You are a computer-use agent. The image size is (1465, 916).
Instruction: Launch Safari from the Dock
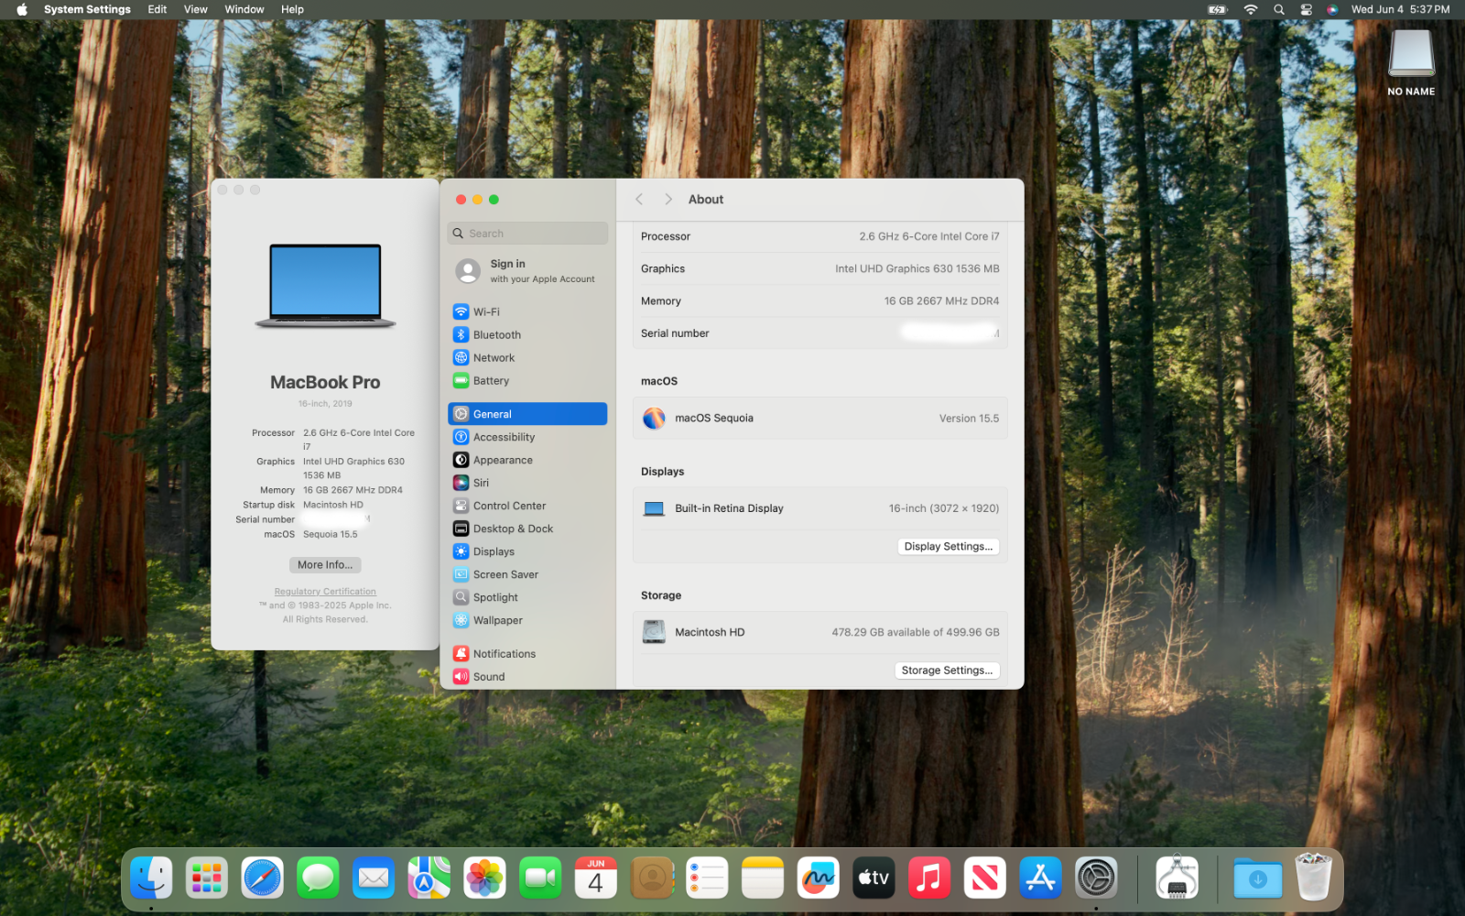tap(263, 878)
